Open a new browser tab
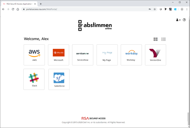 coord(41,4)
